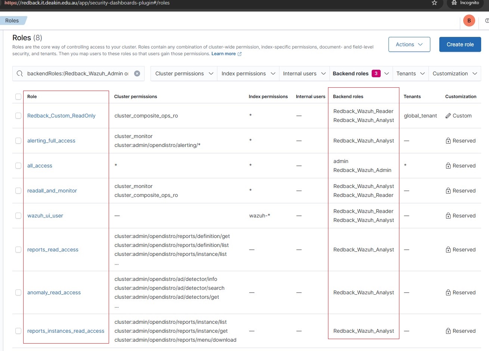
Task: Click the Incognito profile icon
Action: click(454, 3)
